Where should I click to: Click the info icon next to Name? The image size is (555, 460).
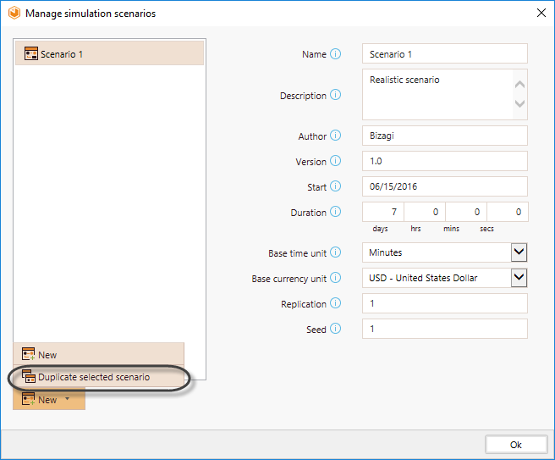(x=335, y=54)
